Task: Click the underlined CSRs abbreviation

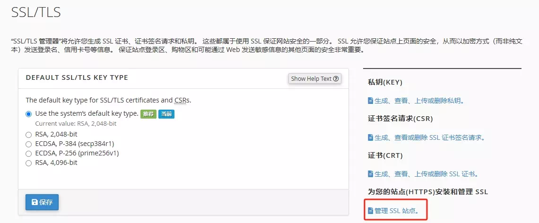Action: [182, 100]
